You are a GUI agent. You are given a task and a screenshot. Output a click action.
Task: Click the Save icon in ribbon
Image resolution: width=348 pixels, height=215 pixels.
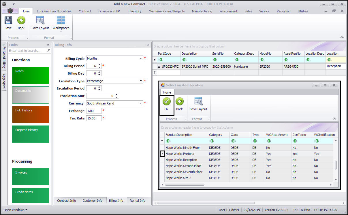click(x=8, y=21)
